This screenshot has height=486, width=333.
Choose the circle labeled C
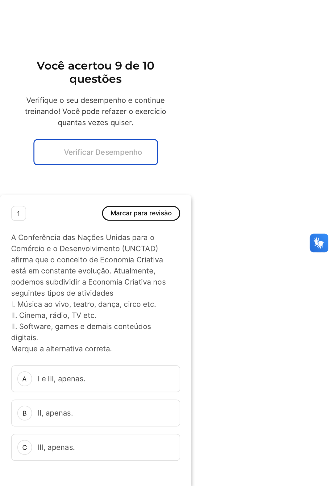[25, 447]
